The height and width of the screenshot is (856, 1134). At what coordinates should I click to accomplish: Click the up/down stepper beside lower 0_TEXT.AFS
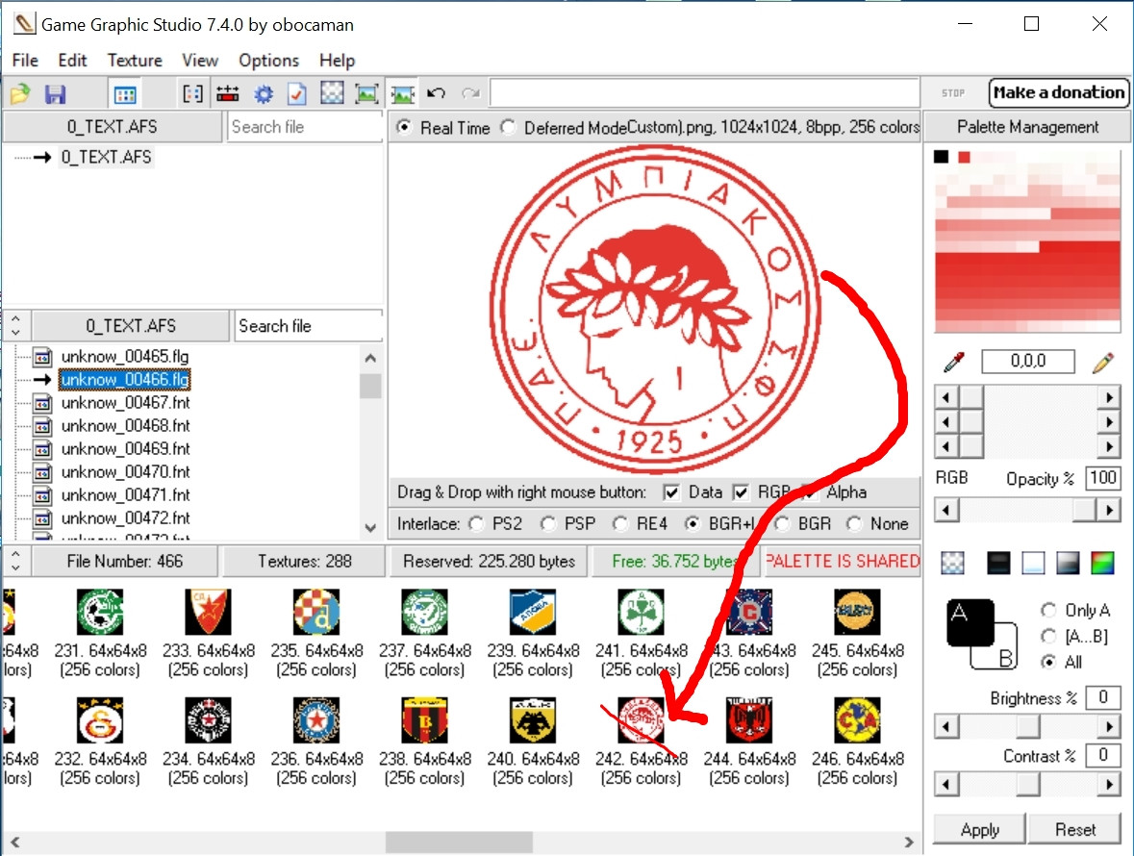(16, 325)
